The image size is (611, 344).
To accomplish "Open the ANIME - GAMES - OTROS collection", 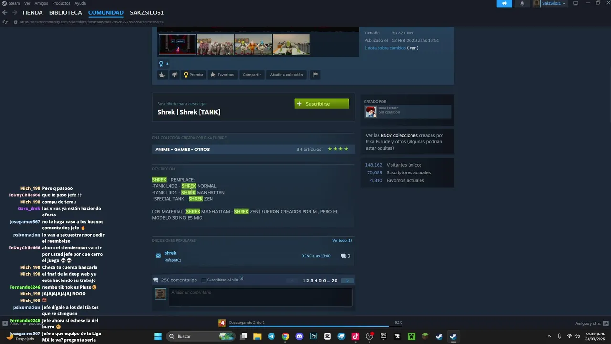I will click(x=253, y=149).
